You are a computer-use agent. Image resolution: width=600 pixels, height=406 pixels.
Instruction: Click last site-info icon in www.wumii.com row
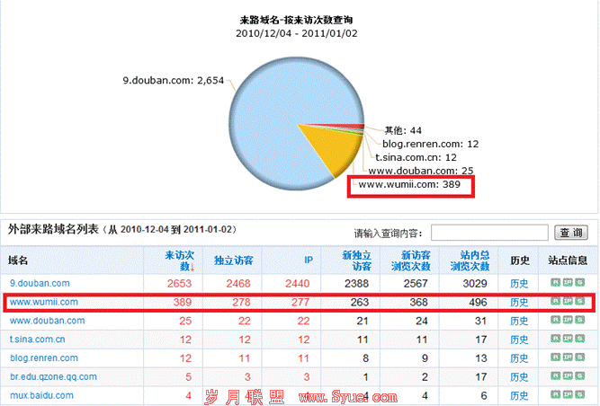click(580, 301)
